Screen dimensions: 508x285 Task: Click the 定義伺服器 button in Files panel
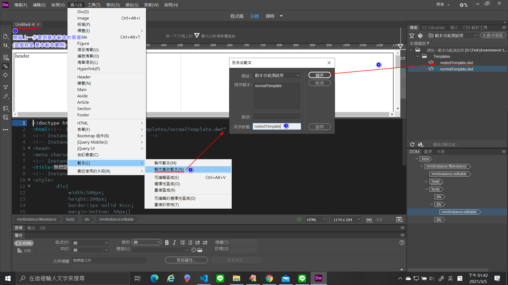coord(493,35)
